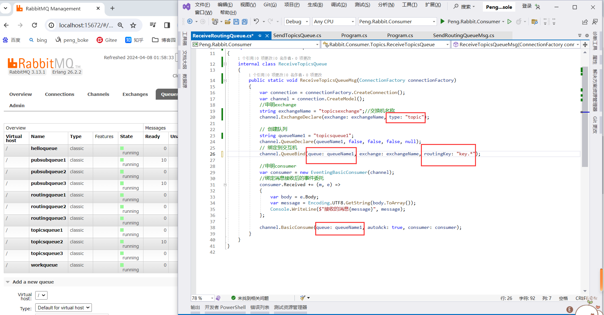Open the queue Type dropdown Default for virtual host

click(x=63, y=307)
